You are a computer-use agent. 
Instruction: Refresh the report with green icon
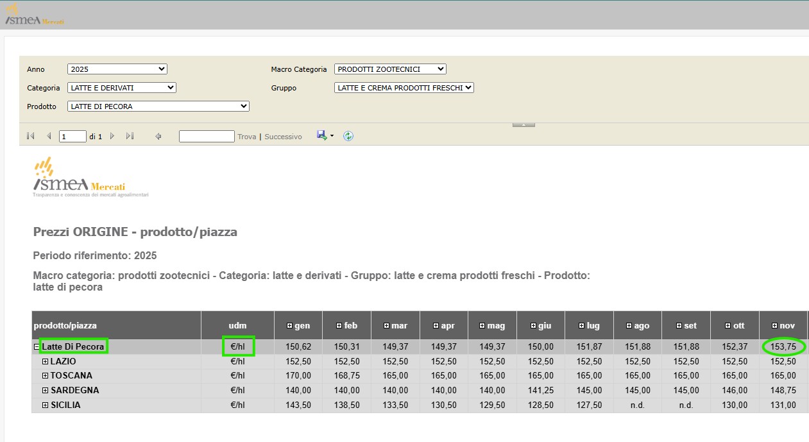(348, 136)
